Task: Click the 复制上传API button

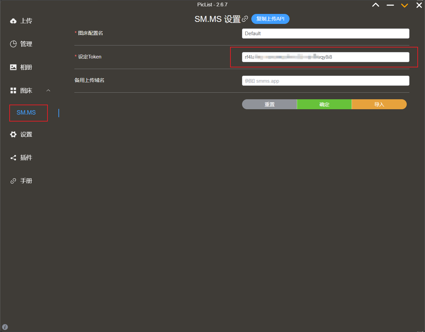Action: (270, 19)
